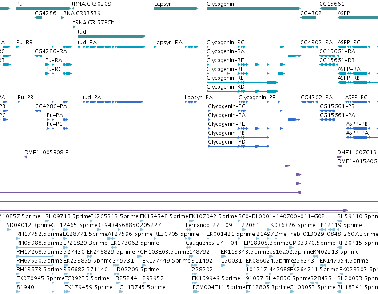The width and height of the screenshot is (378, 294).
Task: Click transcript 'Glycogenin-RB'
Action: click(225, 78)
